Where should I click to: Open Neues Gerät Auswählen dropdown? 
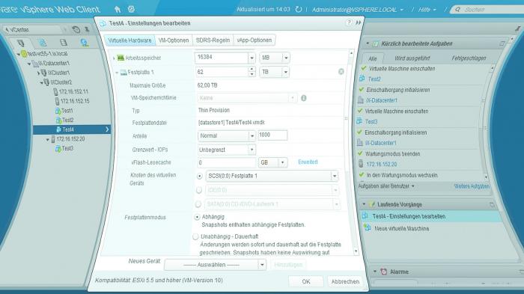(262, 265)
